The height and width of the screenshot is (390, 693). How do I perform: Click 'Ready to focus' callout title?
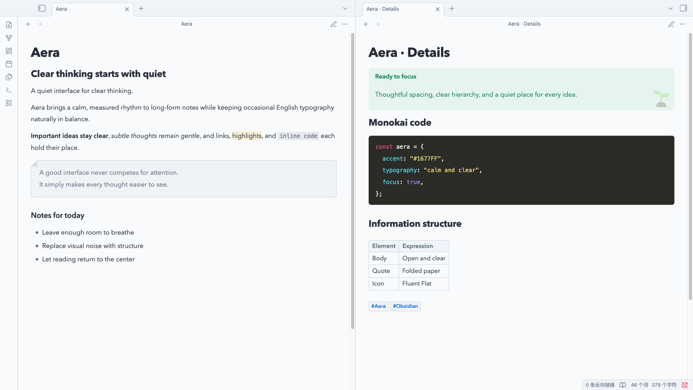396,76
